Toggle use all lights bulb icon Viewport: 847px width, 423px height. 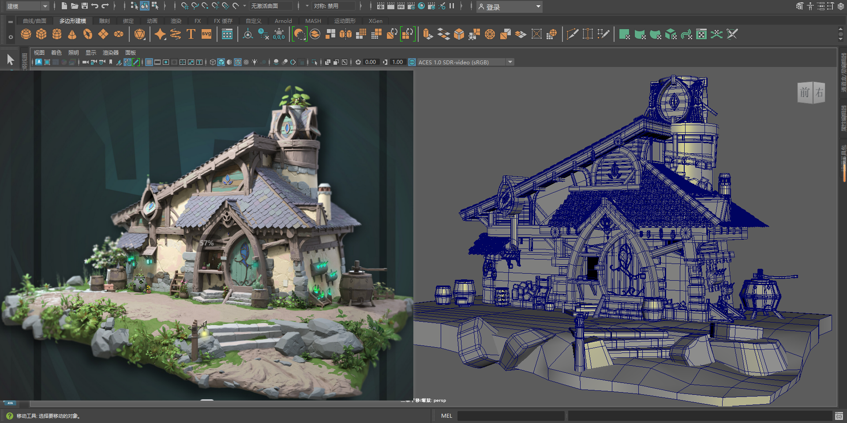[x=255, y=62]
